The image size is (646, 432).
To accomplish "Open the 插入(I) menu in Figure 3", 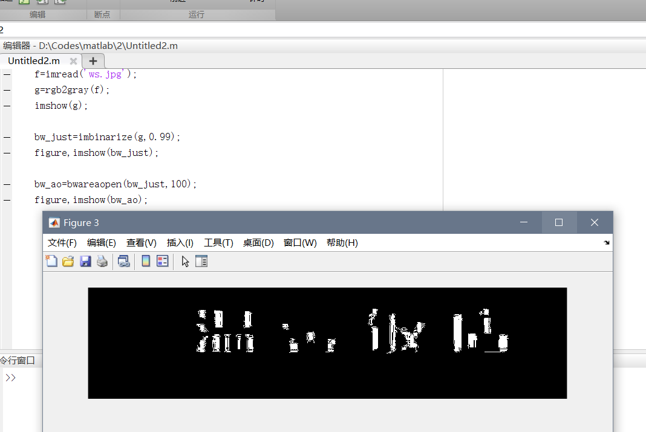I will [180, 243].
